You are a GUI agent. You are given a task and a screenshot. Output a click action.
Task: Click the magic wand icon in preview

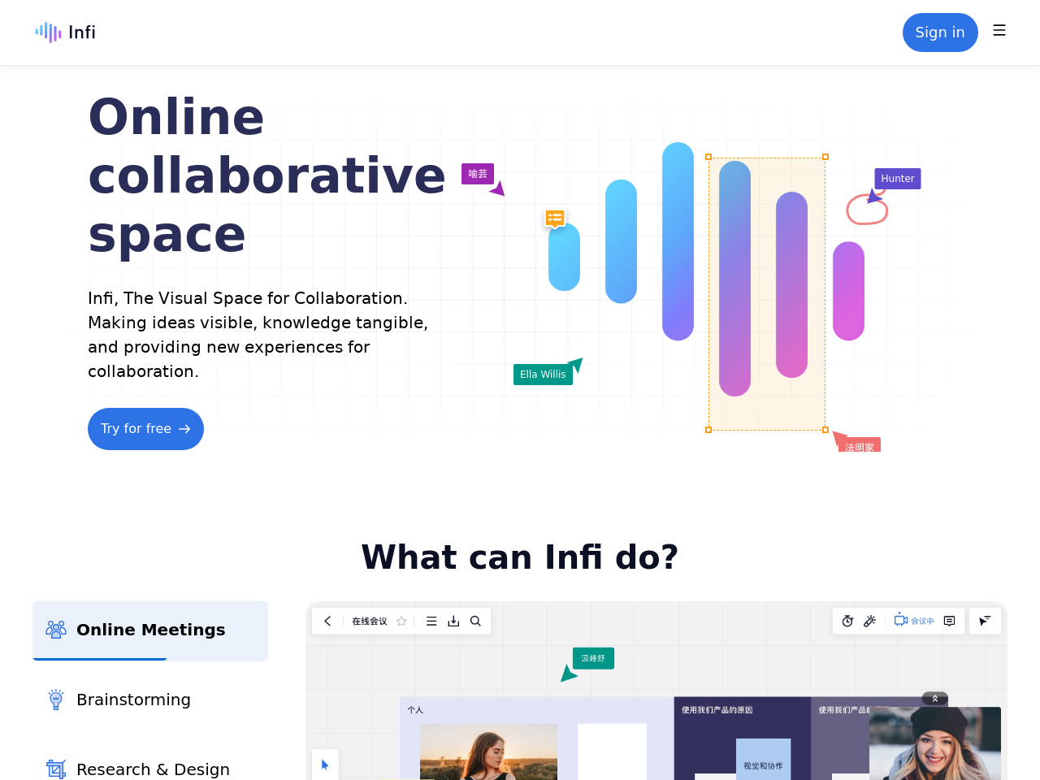869,621
